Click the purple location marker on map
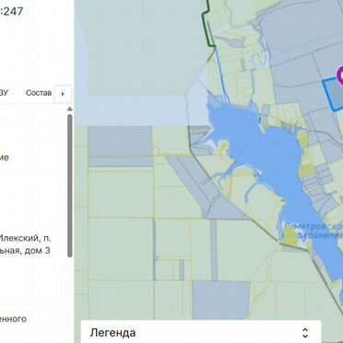The image size is (343, 343). [339, 75]
